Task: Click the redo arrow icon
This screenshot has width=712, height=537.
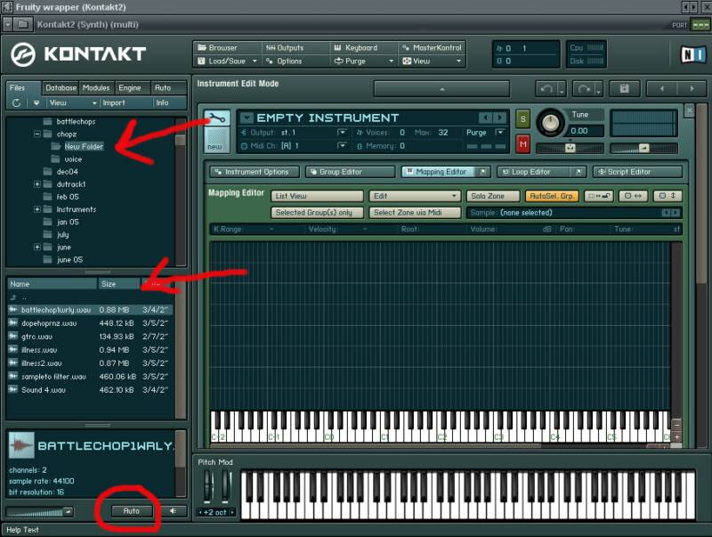Action: pyautogui.click(x=584, y=88)
